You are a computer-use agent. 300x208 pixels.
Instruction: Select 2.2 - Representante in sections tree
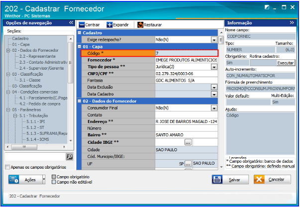pos(36,56)
